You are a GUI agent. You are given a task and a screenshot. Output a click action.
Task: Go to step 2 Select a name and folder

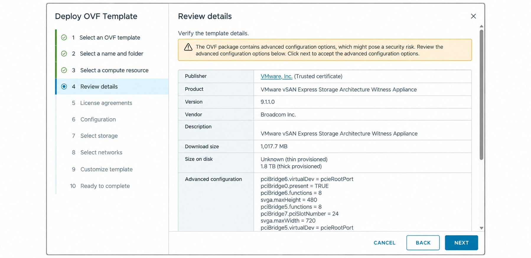point(112,54)
